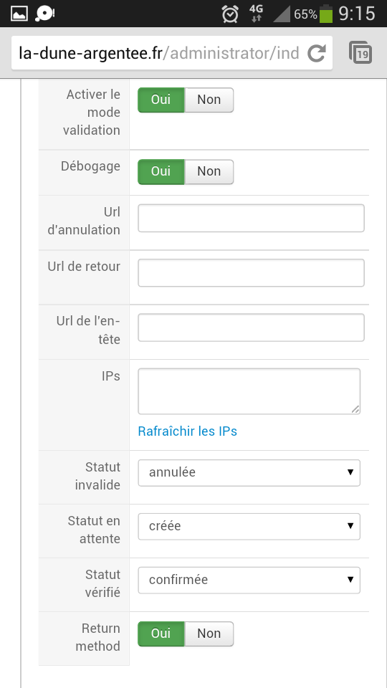Tap the alarm clock status icon
The image size is (387, 688).
coord(230,14)
